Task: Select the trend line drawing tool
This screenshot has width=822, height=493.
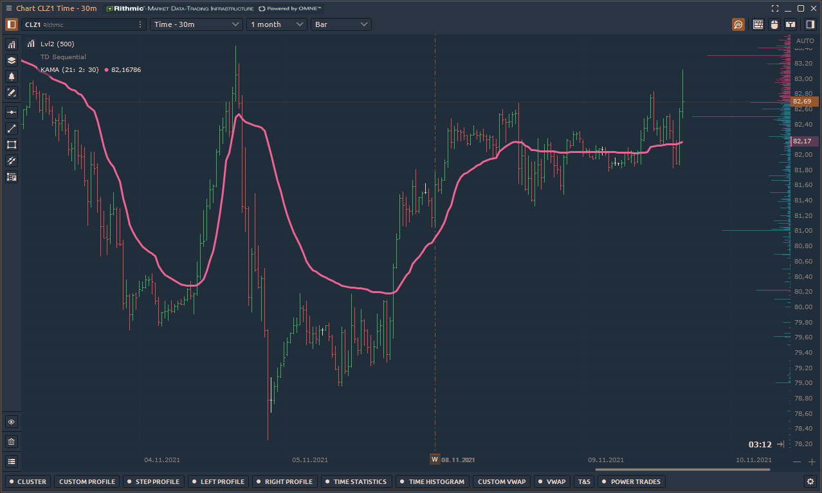Action: tap(12, 129)
